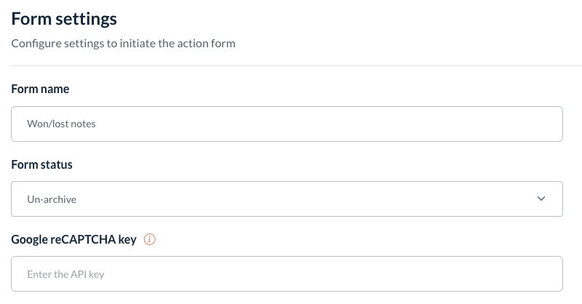Click the word 'Configure' in the subtitle
Viewport: 582px width, 304px height.
(x=34, y=44)
